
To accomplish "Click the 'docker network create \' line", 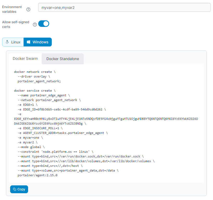I will point(35,72).
